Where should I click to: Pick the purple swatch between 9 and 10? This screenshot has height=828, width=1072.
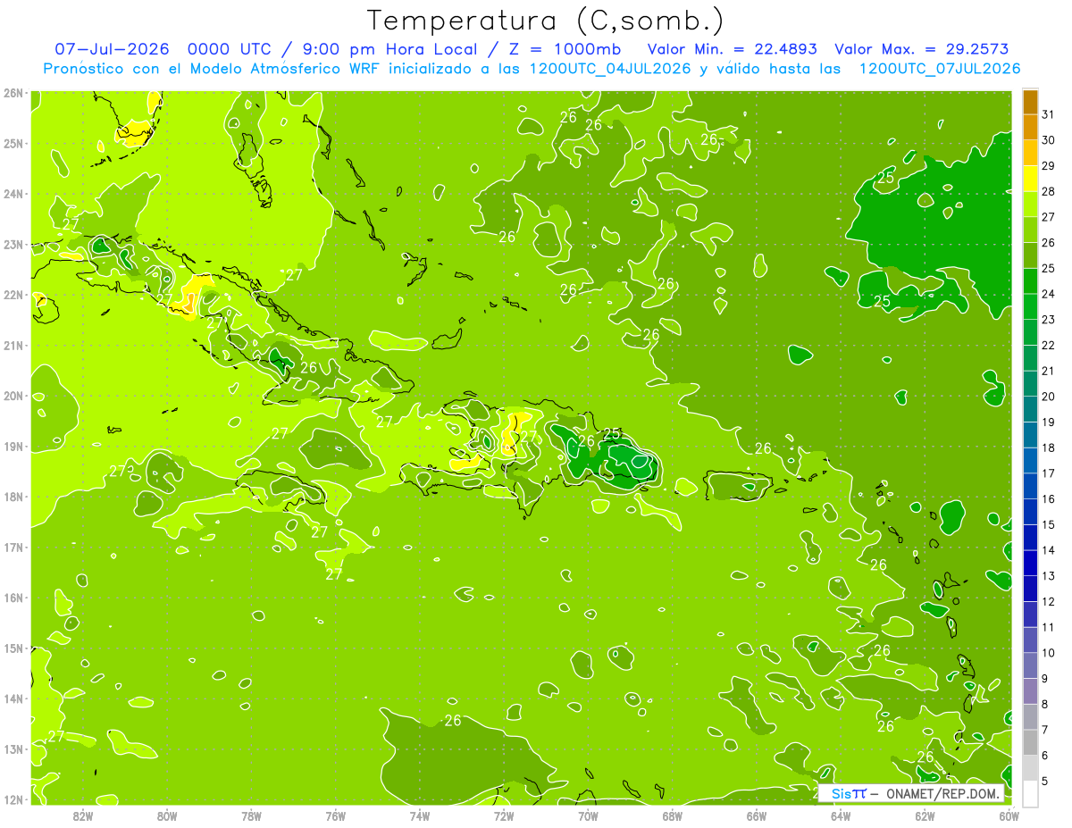pos(1031,666)
